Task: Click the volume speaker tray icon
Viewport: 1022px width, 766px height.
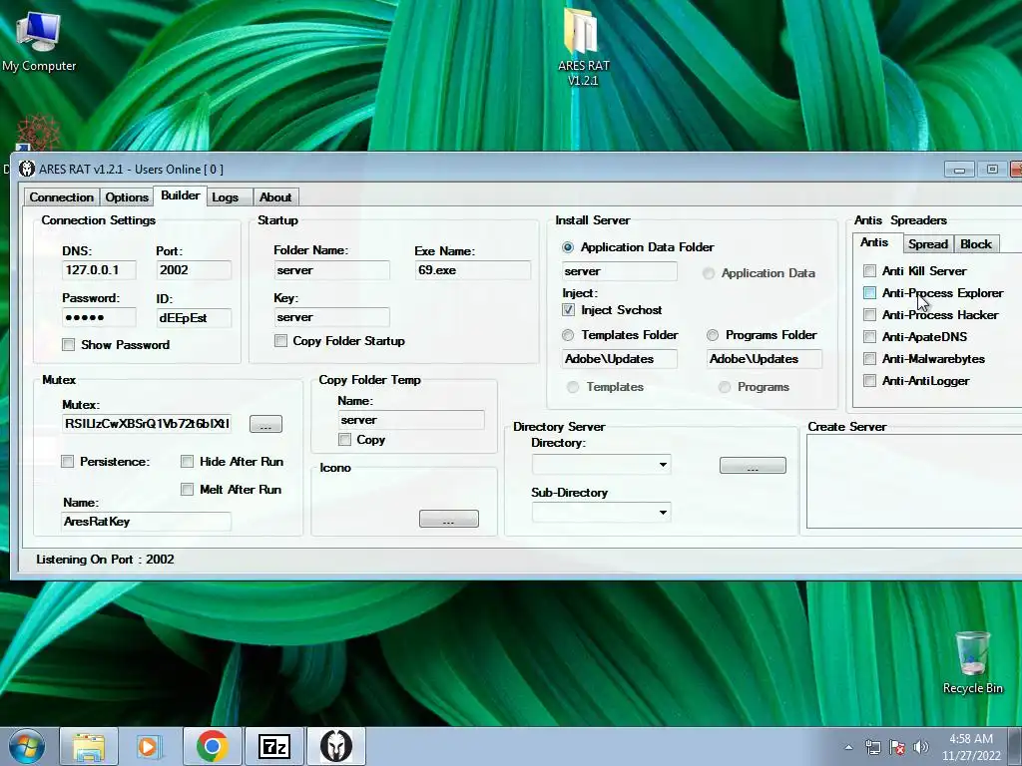Action: tap(921, 748)
